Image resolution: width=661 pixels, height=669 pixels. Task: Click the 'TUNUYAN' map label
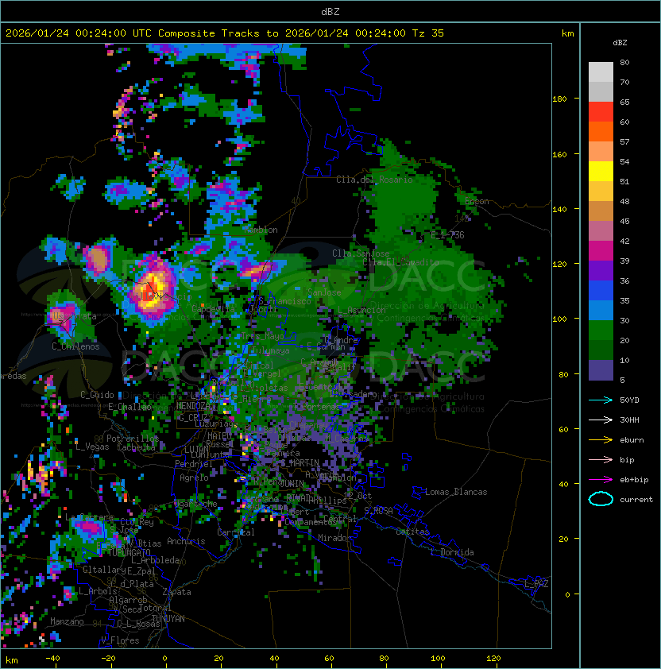coord(168,619)
